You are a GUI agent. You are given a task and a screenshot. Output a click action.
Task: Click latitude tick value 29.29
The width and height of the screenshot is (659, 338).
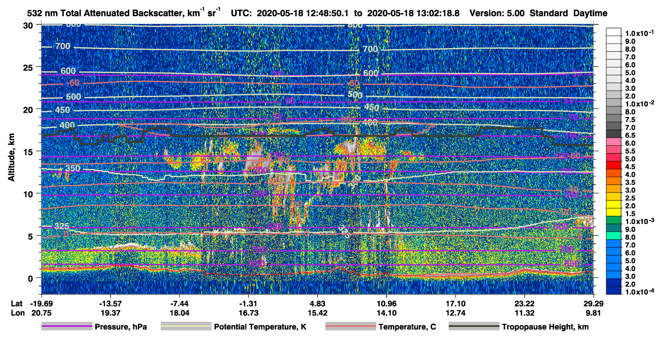click(x=593, y=304)
